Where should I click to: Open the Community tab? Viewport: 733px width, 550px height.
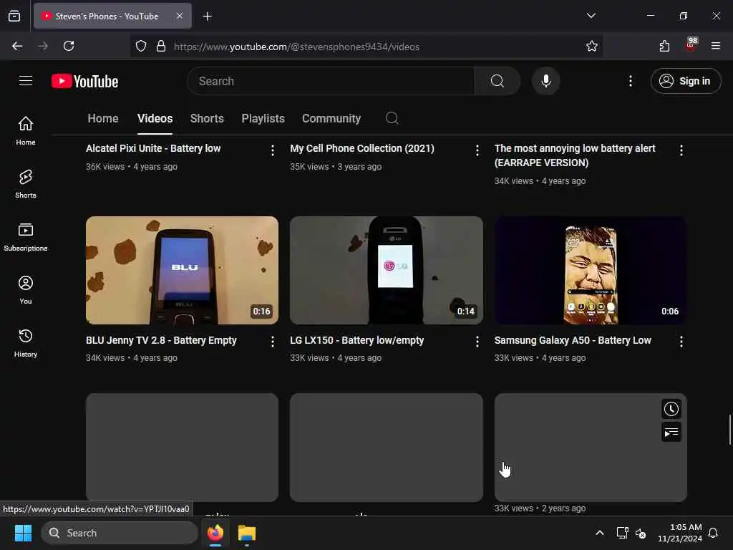(x=331, y=118)
